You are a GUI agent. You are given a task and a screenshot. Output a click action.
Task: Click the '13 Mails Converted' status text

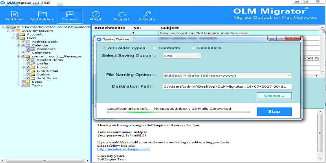(211, 108)
